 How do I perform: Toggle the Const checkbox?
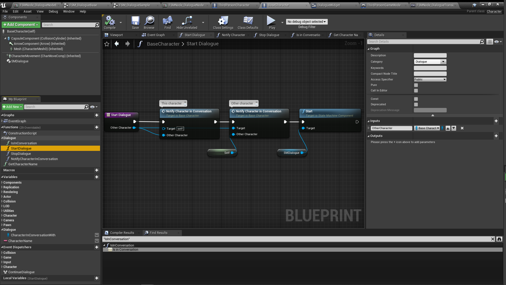coord(416,99)
